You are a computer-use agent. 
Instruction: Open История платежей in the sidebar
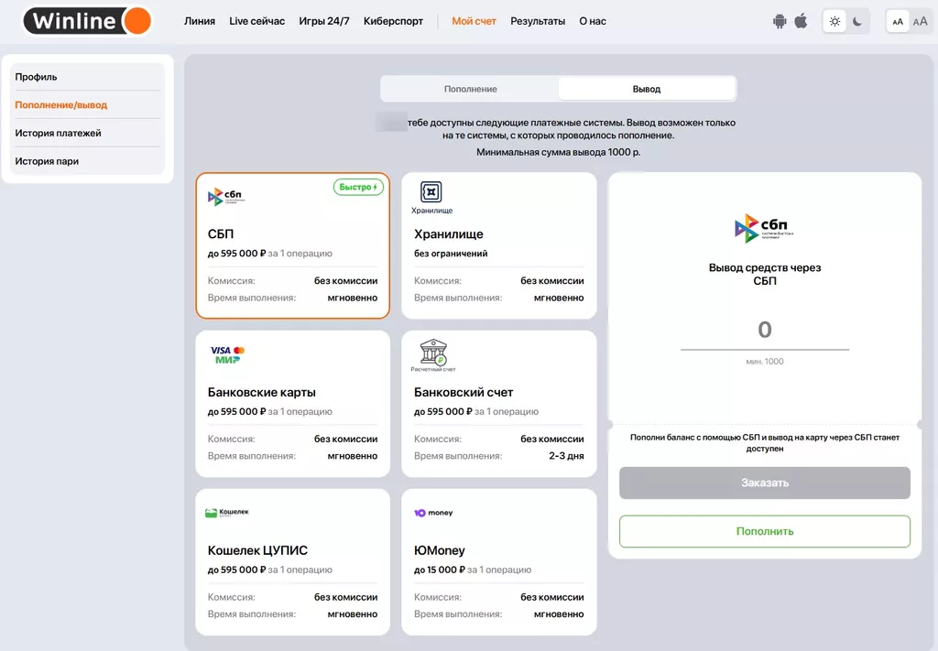[87, 133]
